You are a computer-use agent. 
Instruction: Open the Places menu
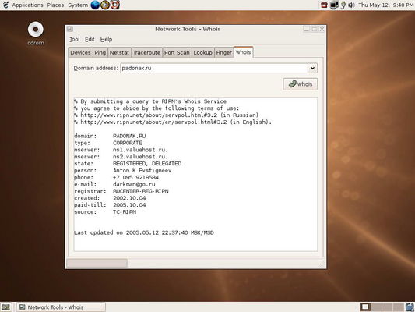pos(55,5)
